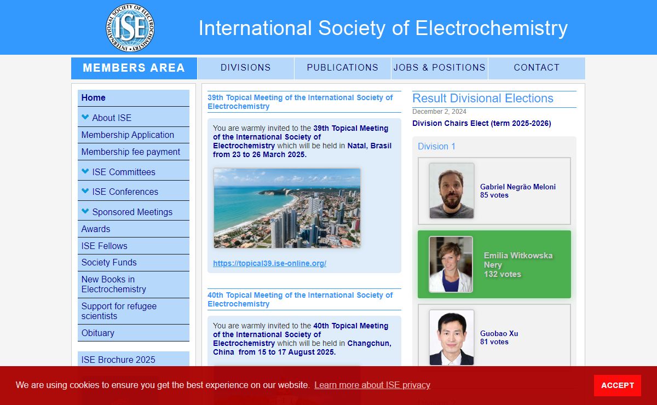Open Support for refugee scientists
Image resolution: width=657 pixels, height=405 pixels.
[x=134, y=311]
